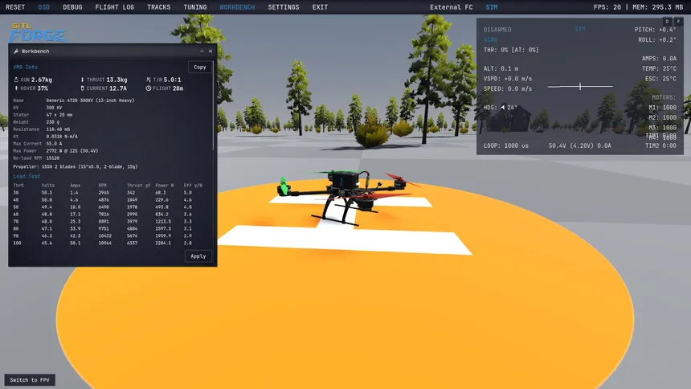691x389 pixels.
Task: Click the Workbench title text
Action: (35, 51)
